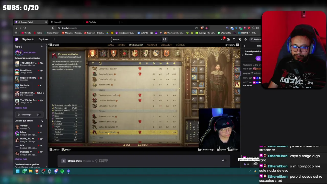
Task: Reload the page in the browser
Action: [25, 28]
